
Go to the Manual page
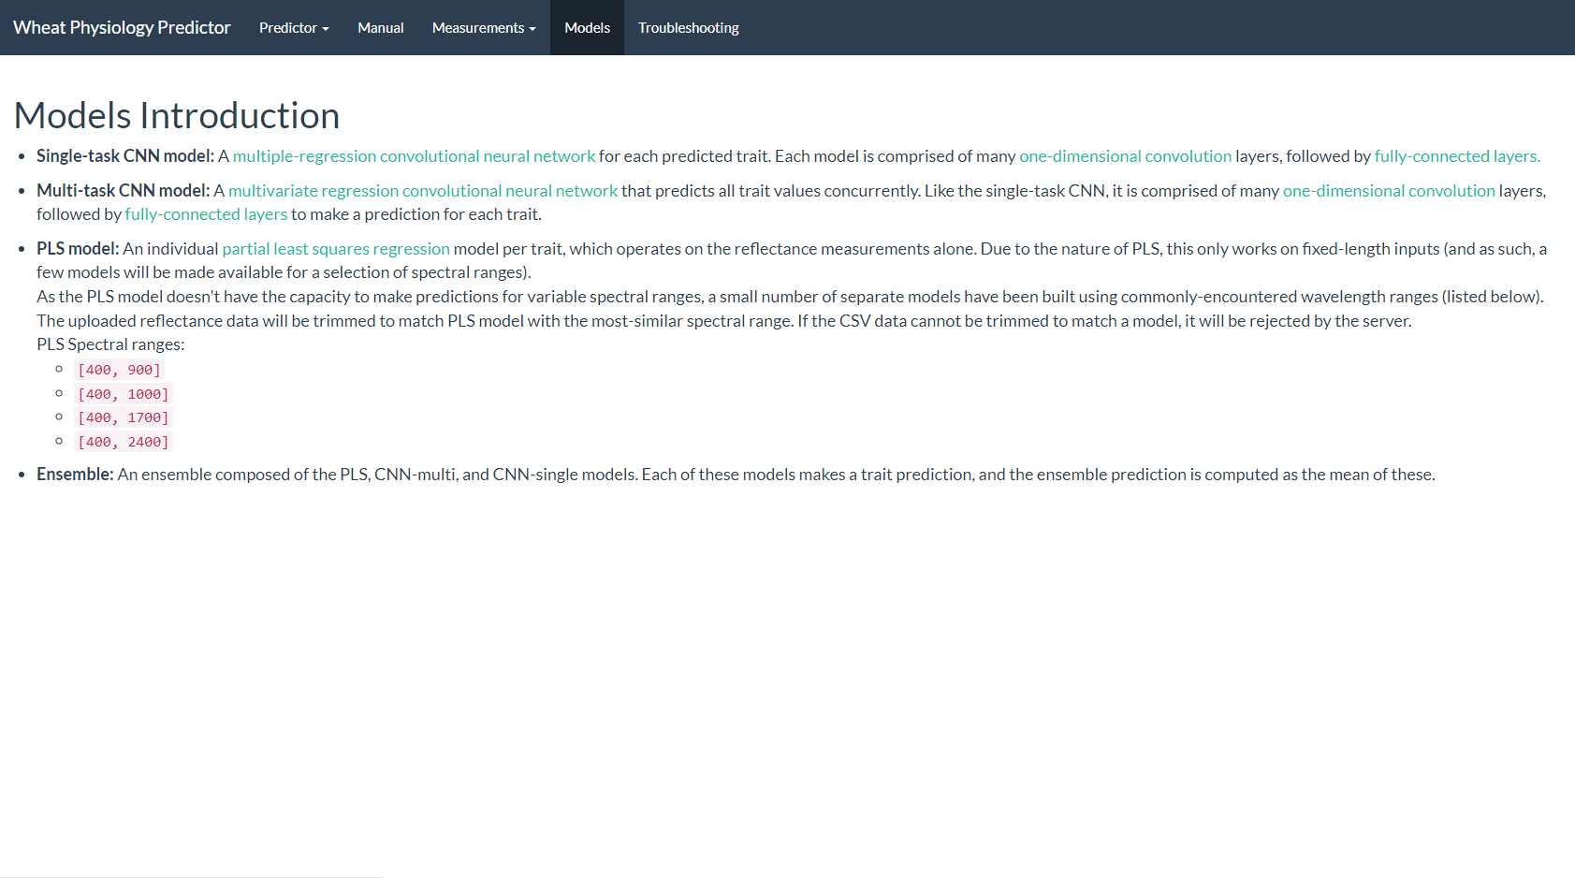coord(380,28)
